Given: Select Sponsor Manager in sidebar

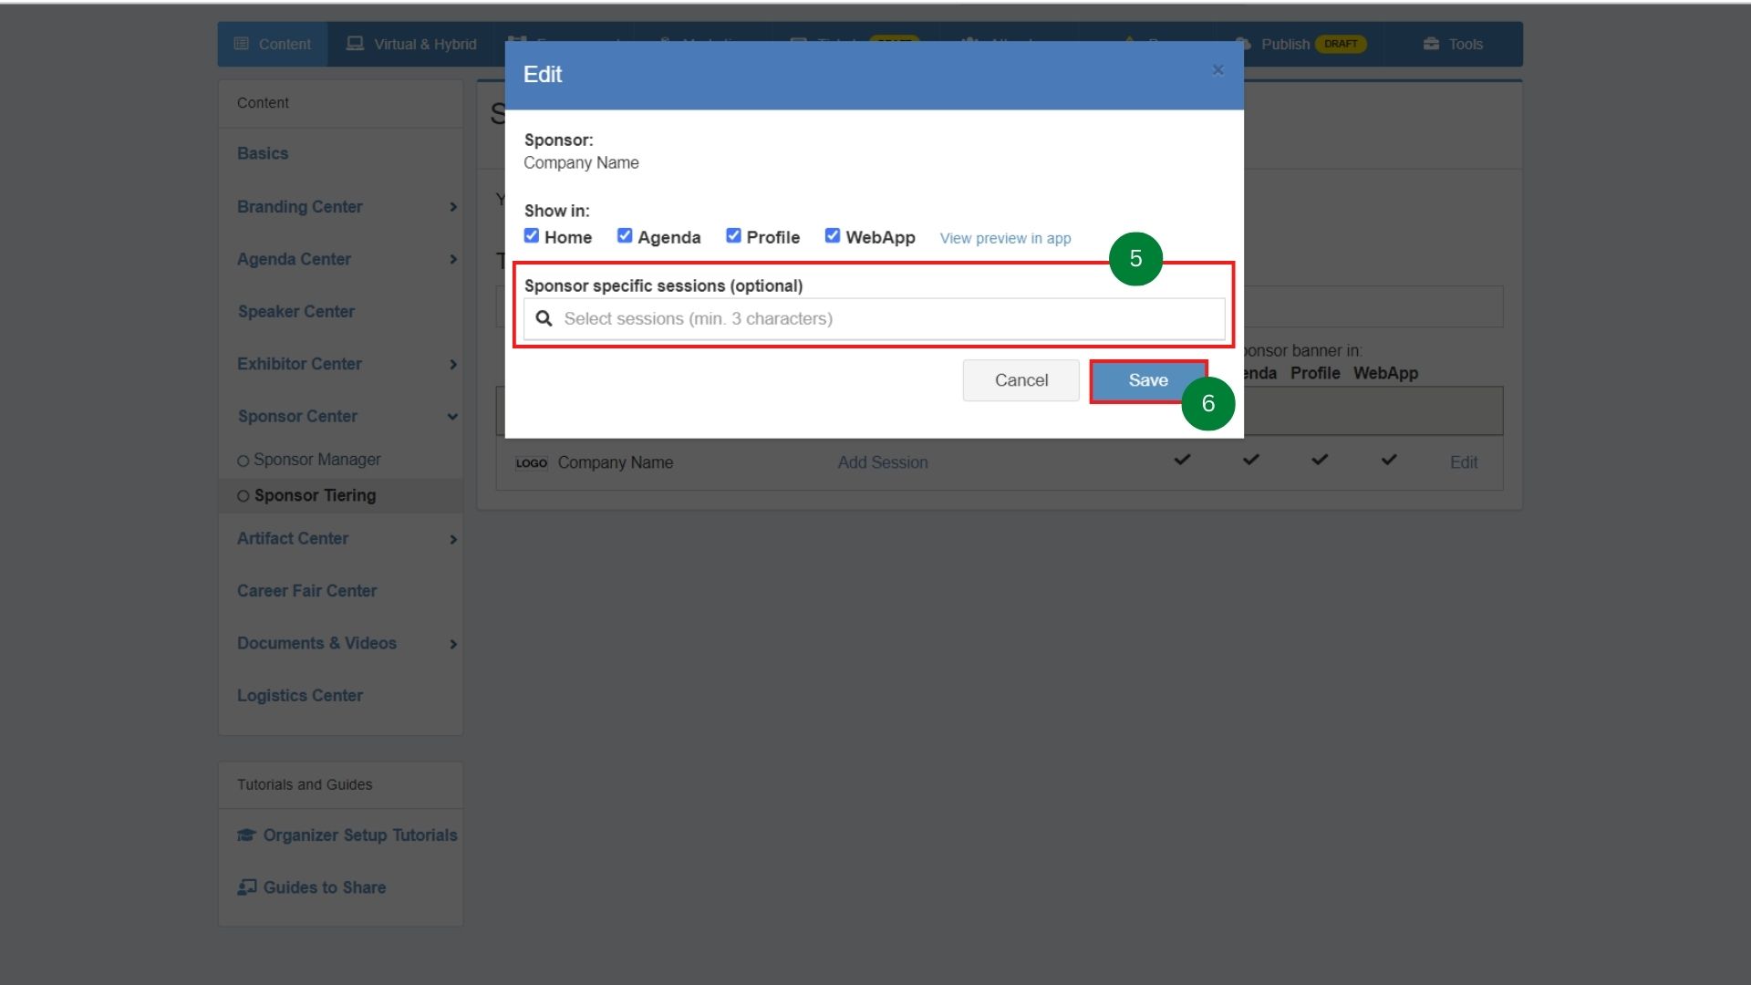Looking at the screenshot, I should 316,460.
